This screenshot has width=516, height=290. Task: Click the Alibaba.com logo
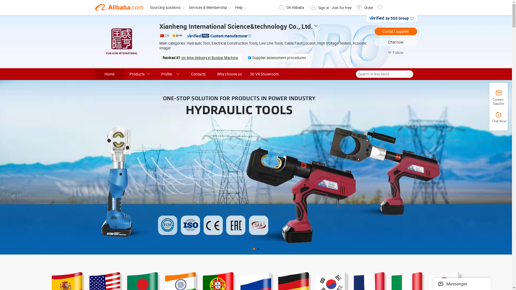119,8
